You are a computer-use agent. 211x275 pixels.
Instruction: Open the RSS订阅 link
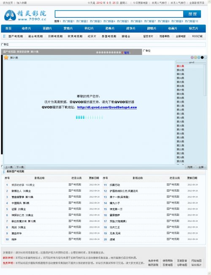coord(197,36)
